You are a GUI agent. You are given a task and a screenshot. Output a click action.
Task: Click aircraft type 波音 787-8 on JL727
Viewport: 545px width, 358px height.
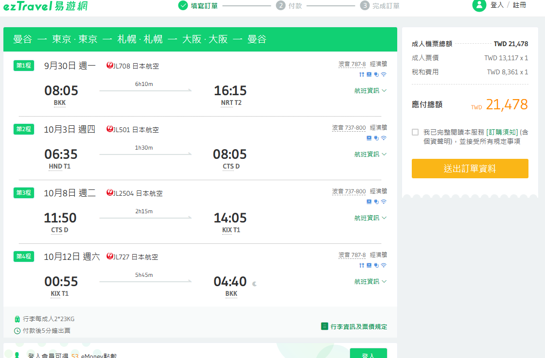point(352,255)
